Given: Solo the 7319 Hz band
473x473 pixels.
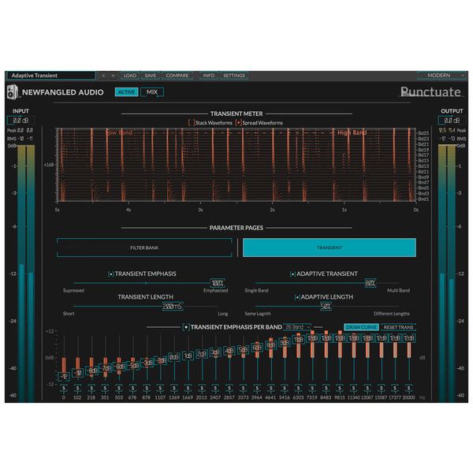Looking at the screenshot, I should click(x=312, y=388).
